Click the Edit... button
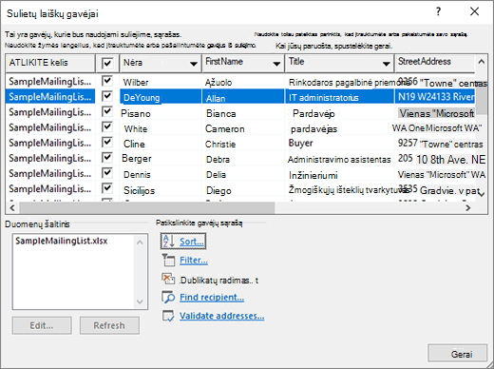This screenshot has width=494, height=369. (x=42, y=325)
